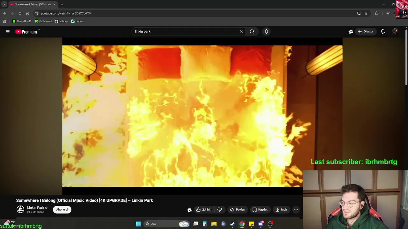Dislike the video with thumbs-down
Screen dimensions: 408x229
220,210
